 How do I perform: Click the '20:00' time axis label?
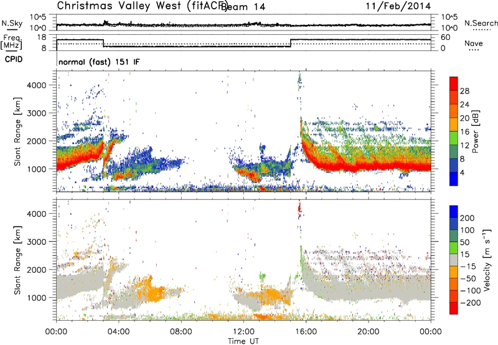[368, 332]
